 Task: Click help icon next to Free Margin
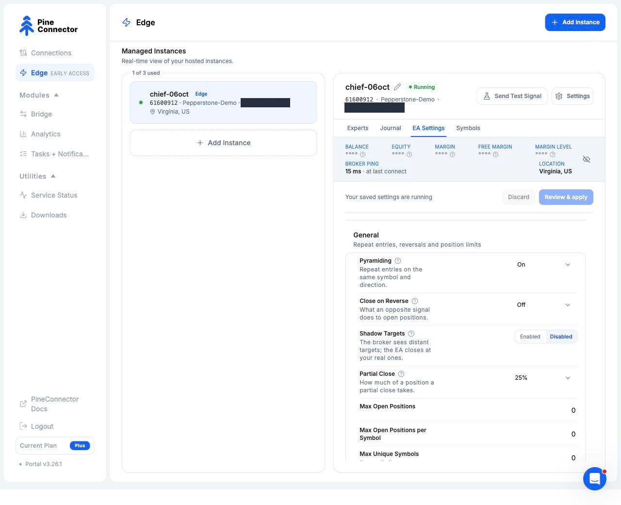coord(495,154)
